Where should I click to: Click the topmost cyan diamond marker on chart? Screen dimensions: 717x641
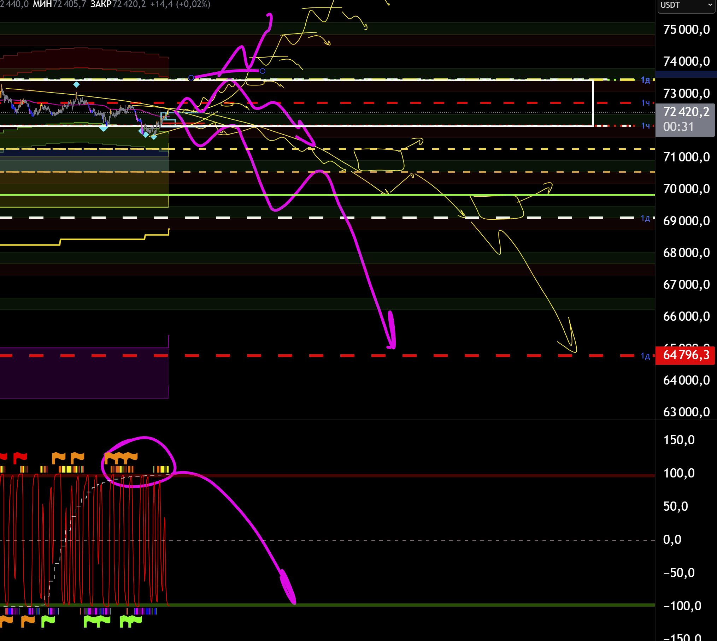pyautogui.click(x=76, y=84)
